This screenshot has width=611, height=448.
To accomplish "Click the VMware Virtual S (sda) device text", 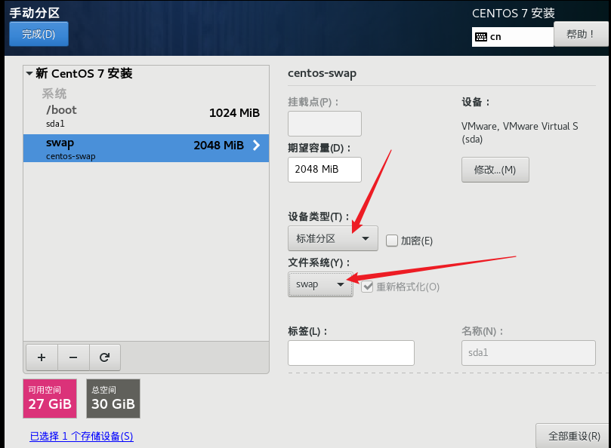I will point(520,133).
